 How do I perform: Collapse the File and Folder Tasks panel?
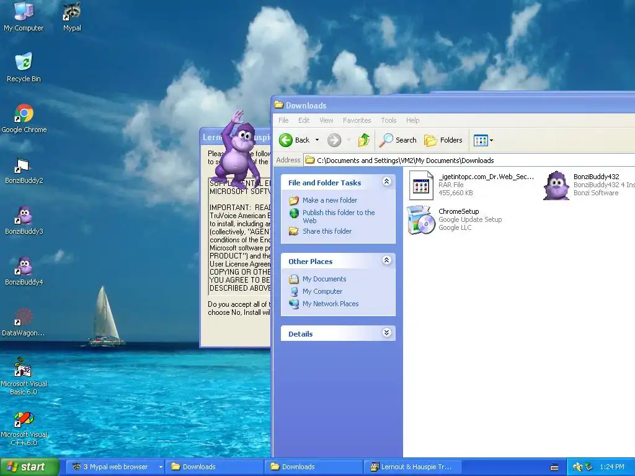[x=387, y=182]
